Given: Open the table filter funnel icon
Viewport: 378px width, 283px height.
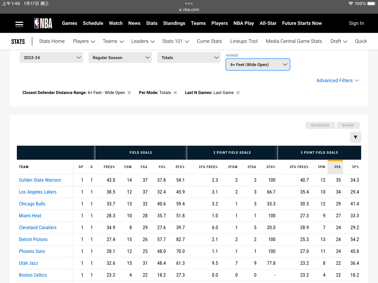Looking at the screenshot, I should (356, 137).
